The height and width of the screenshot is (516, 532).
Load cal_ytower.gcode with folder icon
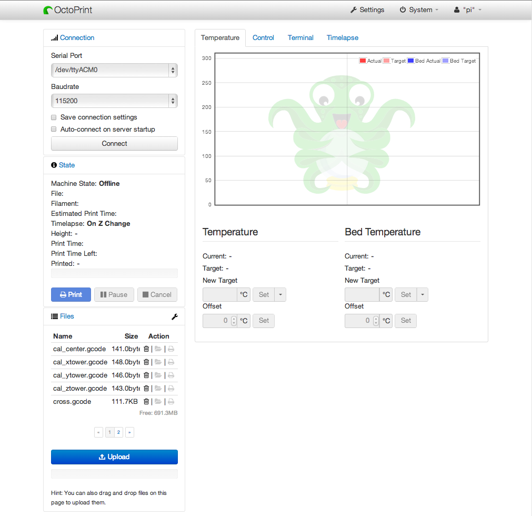point(158,375)
